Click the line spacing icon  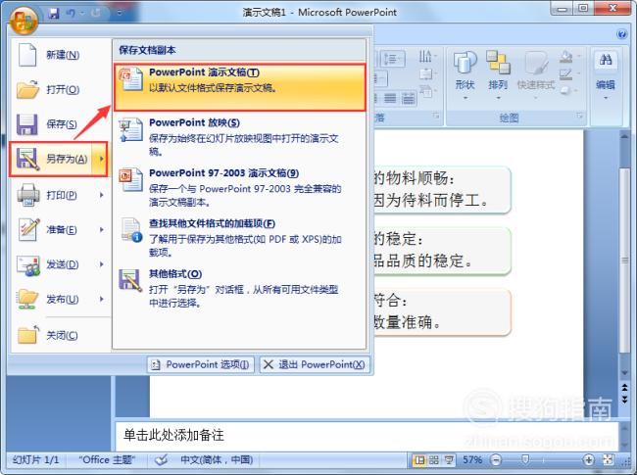click(392, 60)
